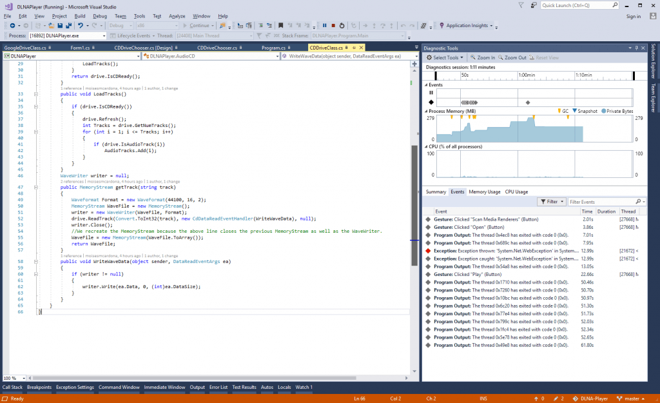Open the Analyze menu
Screen dimensions: 660x403
[177, 15]
